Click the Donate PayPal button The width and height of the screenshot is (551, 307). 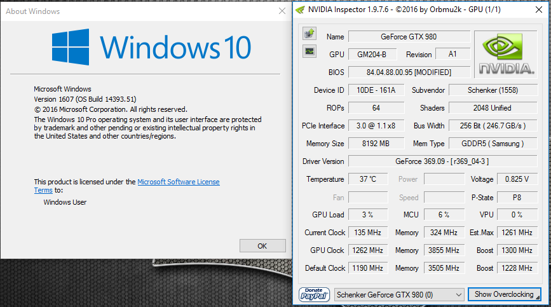[x=314, y=294]
